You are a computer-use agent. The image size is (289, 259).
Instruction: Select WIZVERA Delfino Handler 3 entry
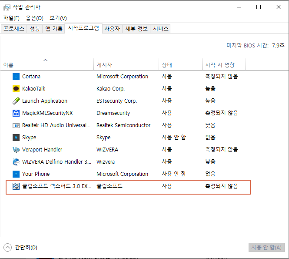[x=56, y=162]
